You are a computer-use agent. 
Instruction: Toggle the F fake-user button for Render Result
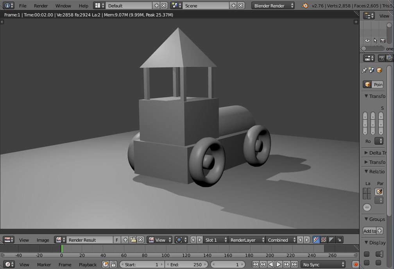coord(117,240)
